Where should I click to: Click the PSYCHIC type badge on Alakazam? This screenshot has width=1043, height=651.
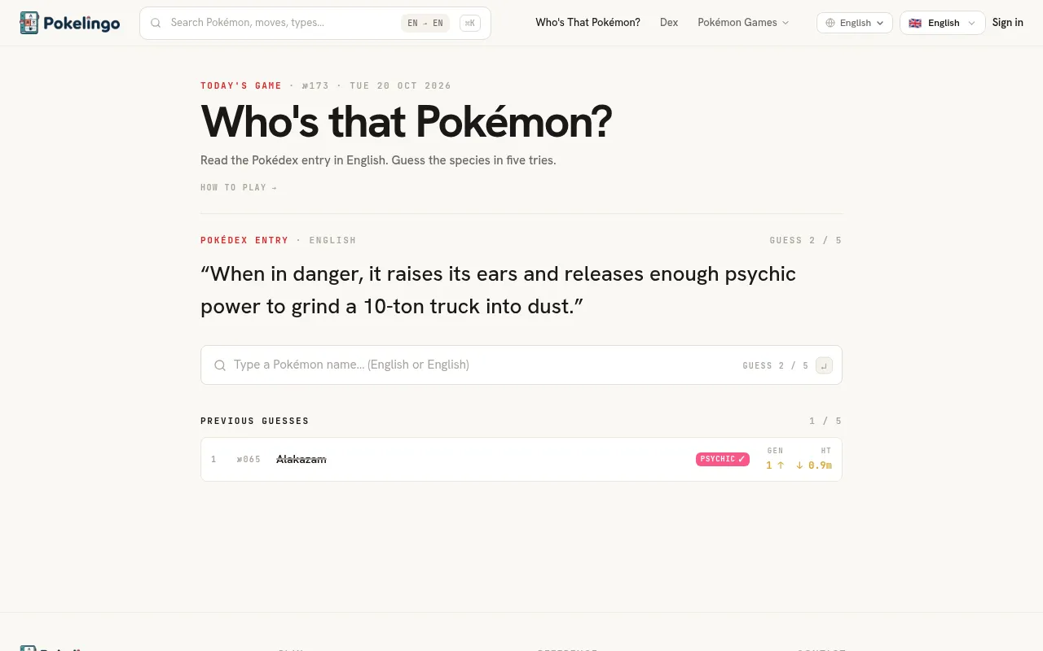coord(723,459)
